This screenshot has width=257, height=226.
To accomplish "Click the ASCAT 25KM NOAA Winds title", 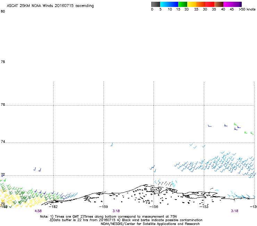I will [x=50, y=6].
